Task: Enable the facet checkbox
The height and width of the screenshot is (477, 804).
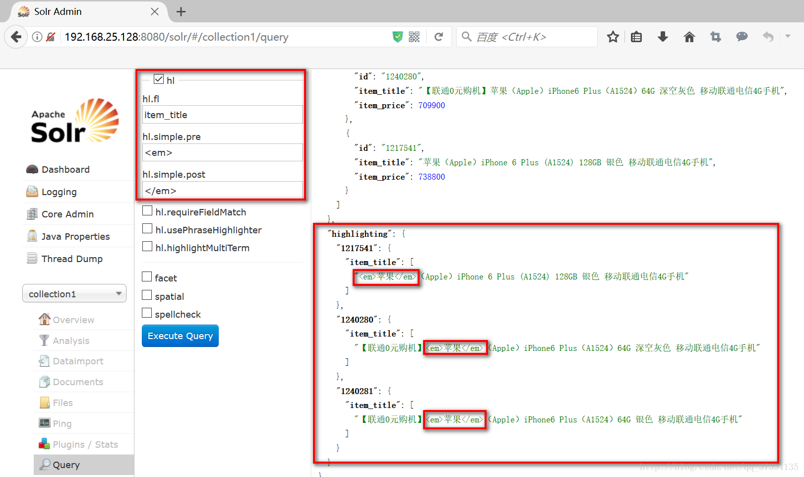Action: (x=147, y=276)
